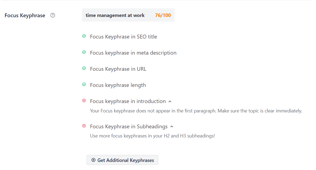This screenshot has height=170, width=316.
Task: Click the Focus Keyphrase section label
Action: [x=25, y=15]
